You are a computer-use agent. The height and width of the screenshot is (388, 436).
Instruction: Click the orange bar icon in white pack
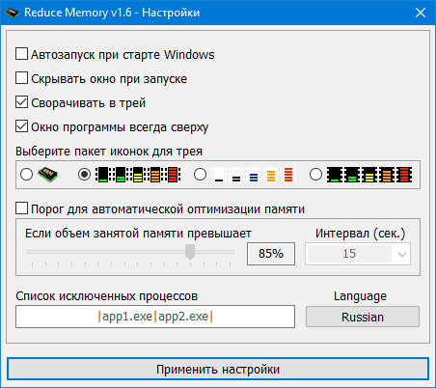(271, 175)
